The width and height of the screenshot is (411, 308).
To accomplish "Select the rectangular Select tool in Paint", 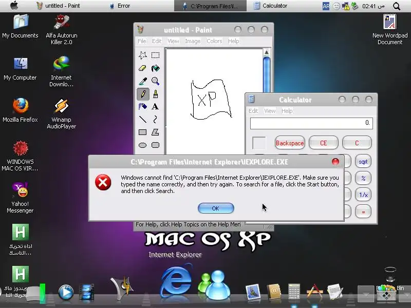I will [x=155, y=55].
